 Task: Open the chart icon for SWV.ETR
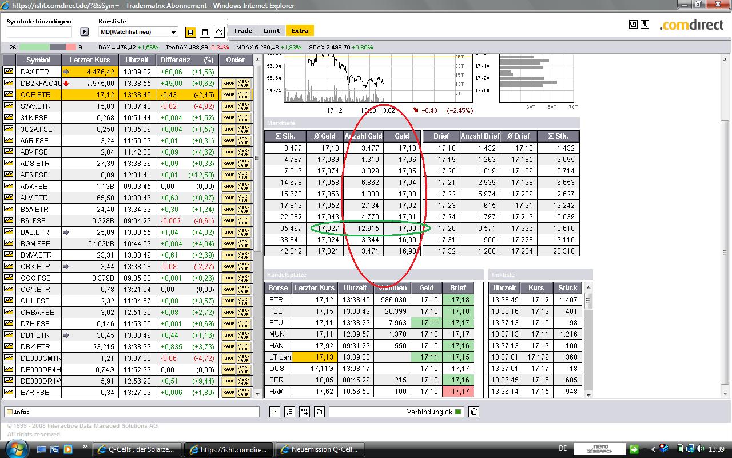coord(9,106)
